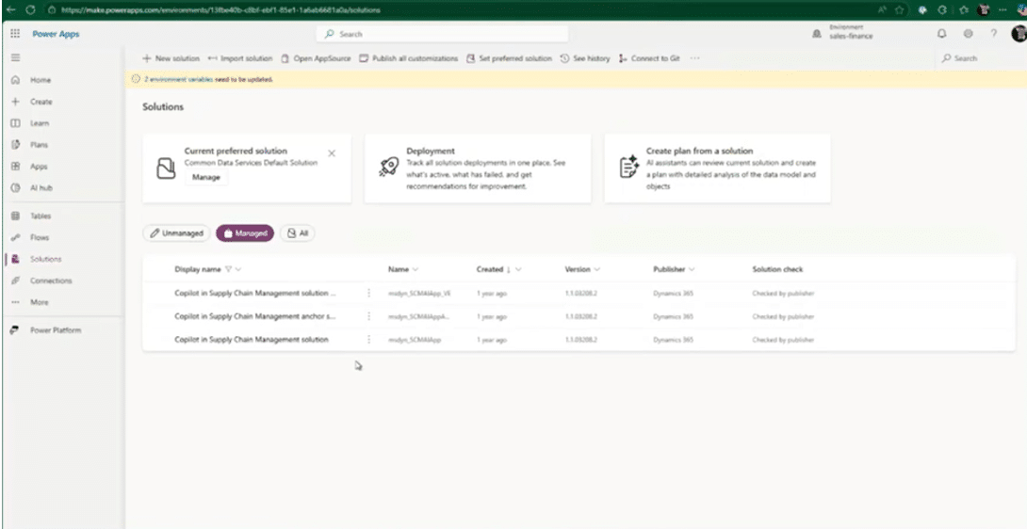Click Set preferred solution
The height and width of the screenshot is (529, 1027).
[x=510, y=58]
